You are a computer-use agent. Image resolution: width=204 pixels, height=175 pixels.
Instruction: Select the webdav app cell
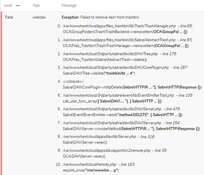tap(39, 17)
